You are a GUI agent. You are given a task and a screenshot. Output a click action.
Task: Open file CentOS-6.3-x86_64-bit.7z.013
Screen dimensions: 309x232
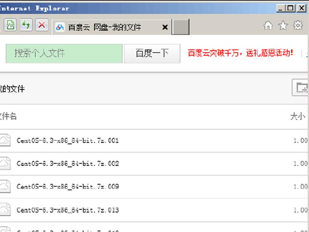(68, 210)
